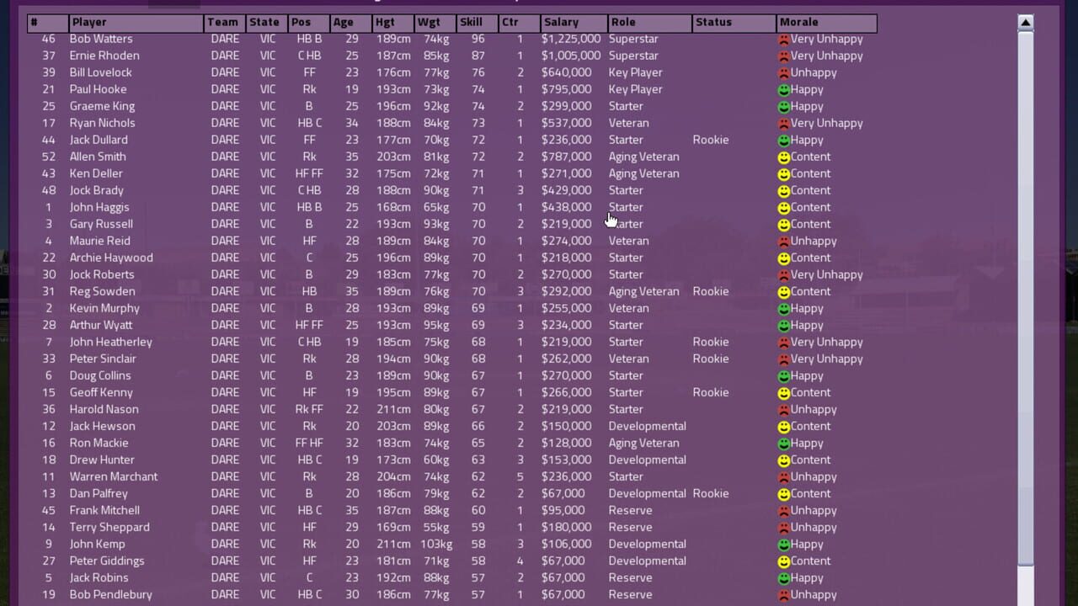
Task: Click Frank Mitchell's unhappy morale icon
Action: coord(784,510)
